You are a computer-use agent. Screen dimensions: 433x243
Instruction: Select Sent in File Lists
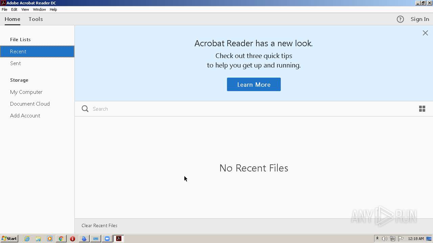37,63
